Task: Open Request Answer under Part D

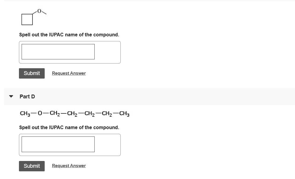Action: (69, 165)
